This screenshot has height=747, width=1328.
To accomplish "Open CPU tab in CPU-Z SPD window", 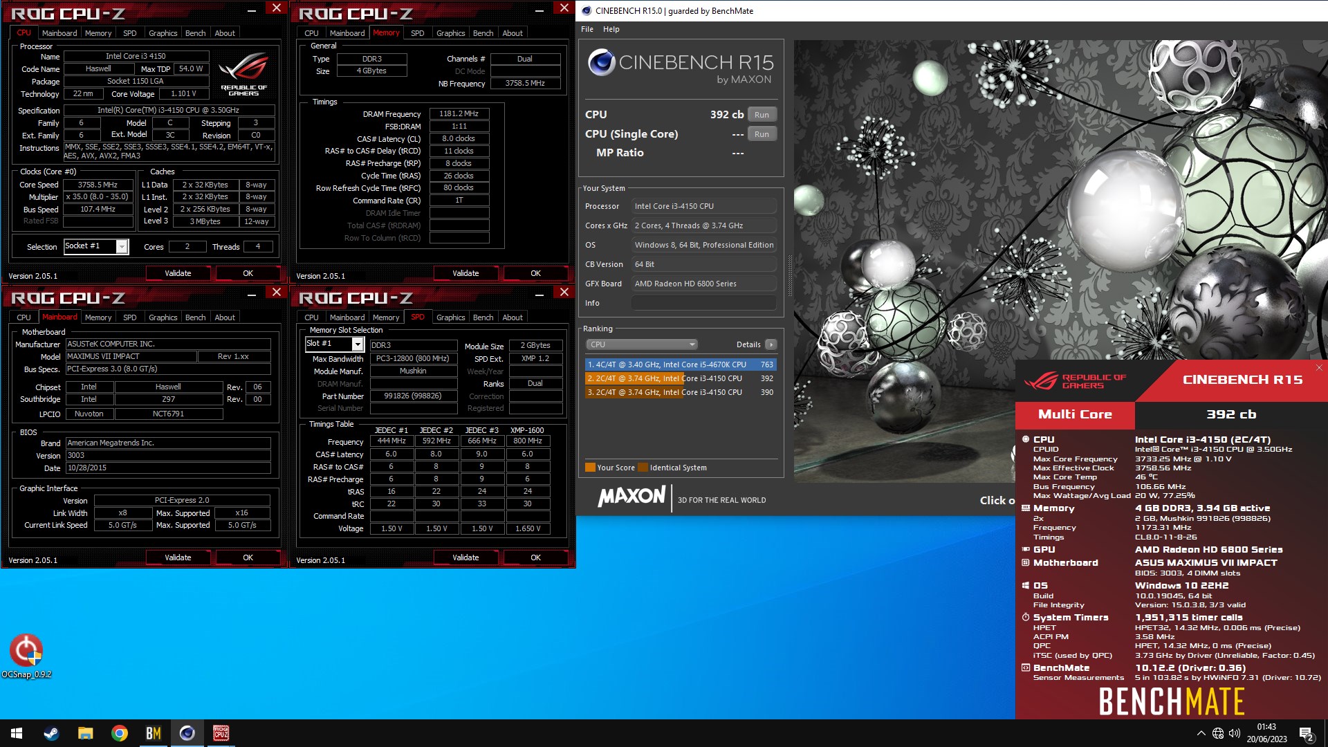I will 311,317.
